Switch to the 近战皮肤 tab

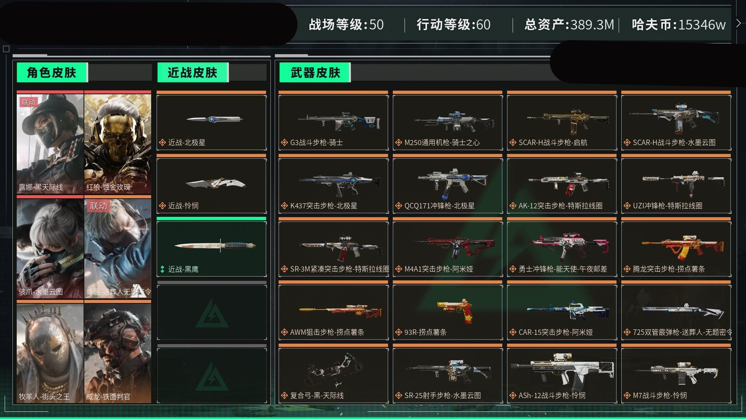(193, 73)
